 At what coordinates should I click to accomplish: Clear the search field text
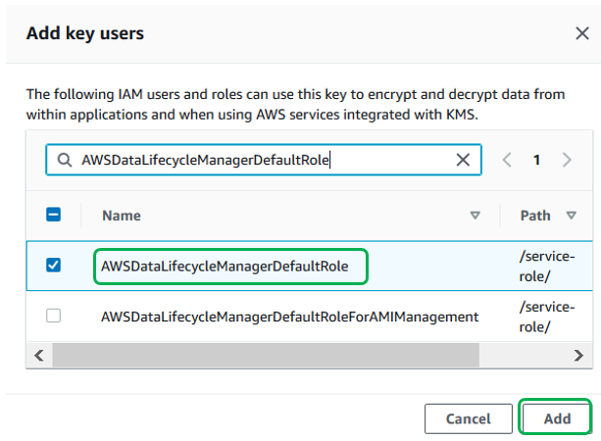point(463,160)
